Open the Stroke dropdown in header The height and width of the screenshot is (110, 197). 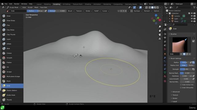89,11
